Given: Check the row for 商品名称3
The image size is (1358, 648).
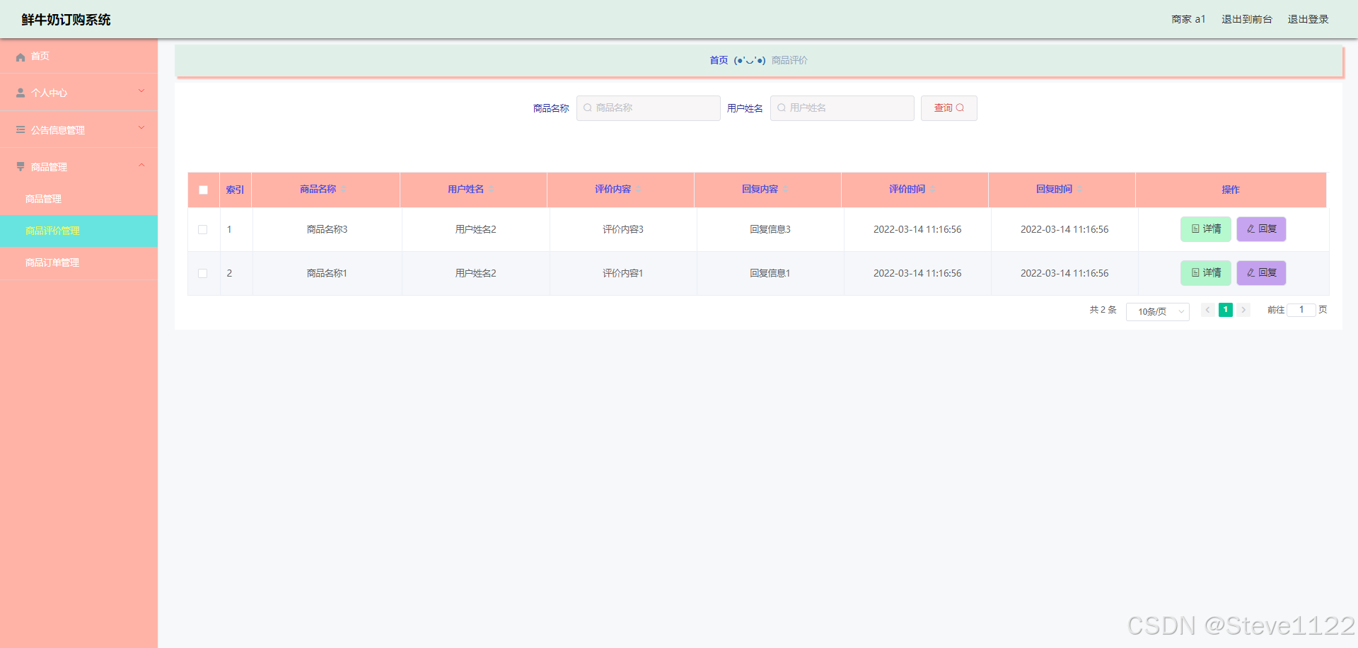Looking at the screenshot, I should (203, 229).
